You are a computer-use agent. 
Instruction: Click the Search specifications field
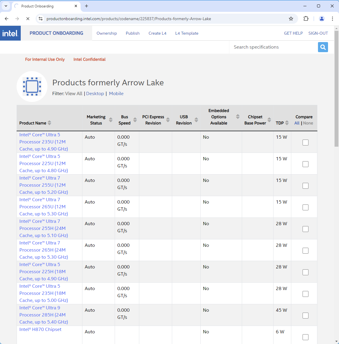(x=274, y=47)
